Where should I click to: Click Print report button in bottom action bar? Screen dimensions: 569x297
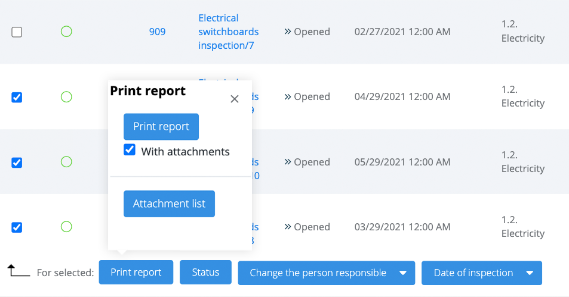[x=136, y=272]
